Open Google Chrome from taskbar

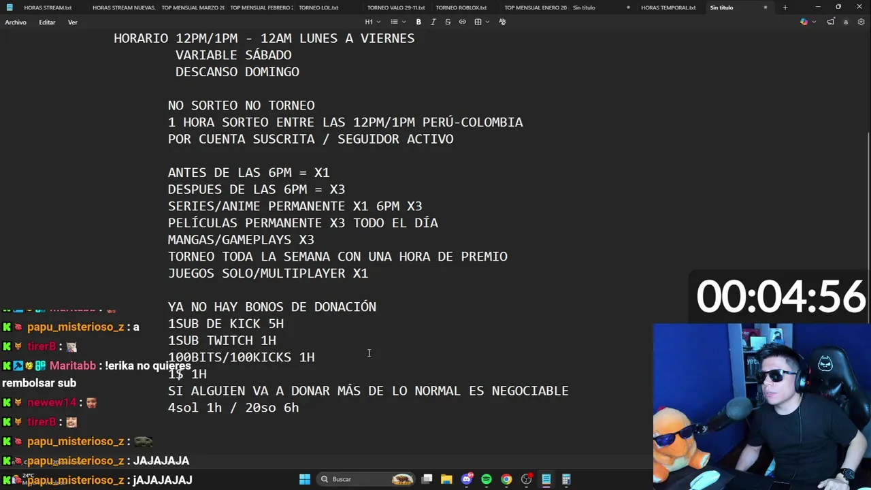[x=506, y=479]
